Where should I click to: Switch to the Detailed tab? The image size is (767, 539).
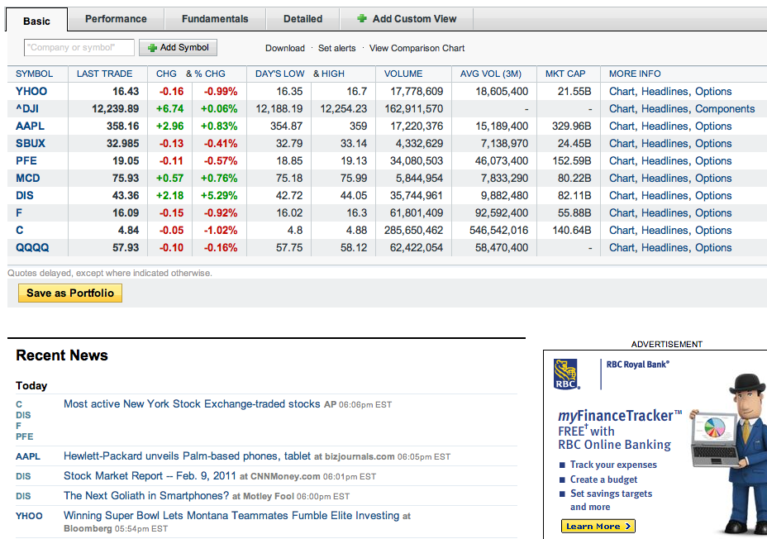click(x=303, y=18)
